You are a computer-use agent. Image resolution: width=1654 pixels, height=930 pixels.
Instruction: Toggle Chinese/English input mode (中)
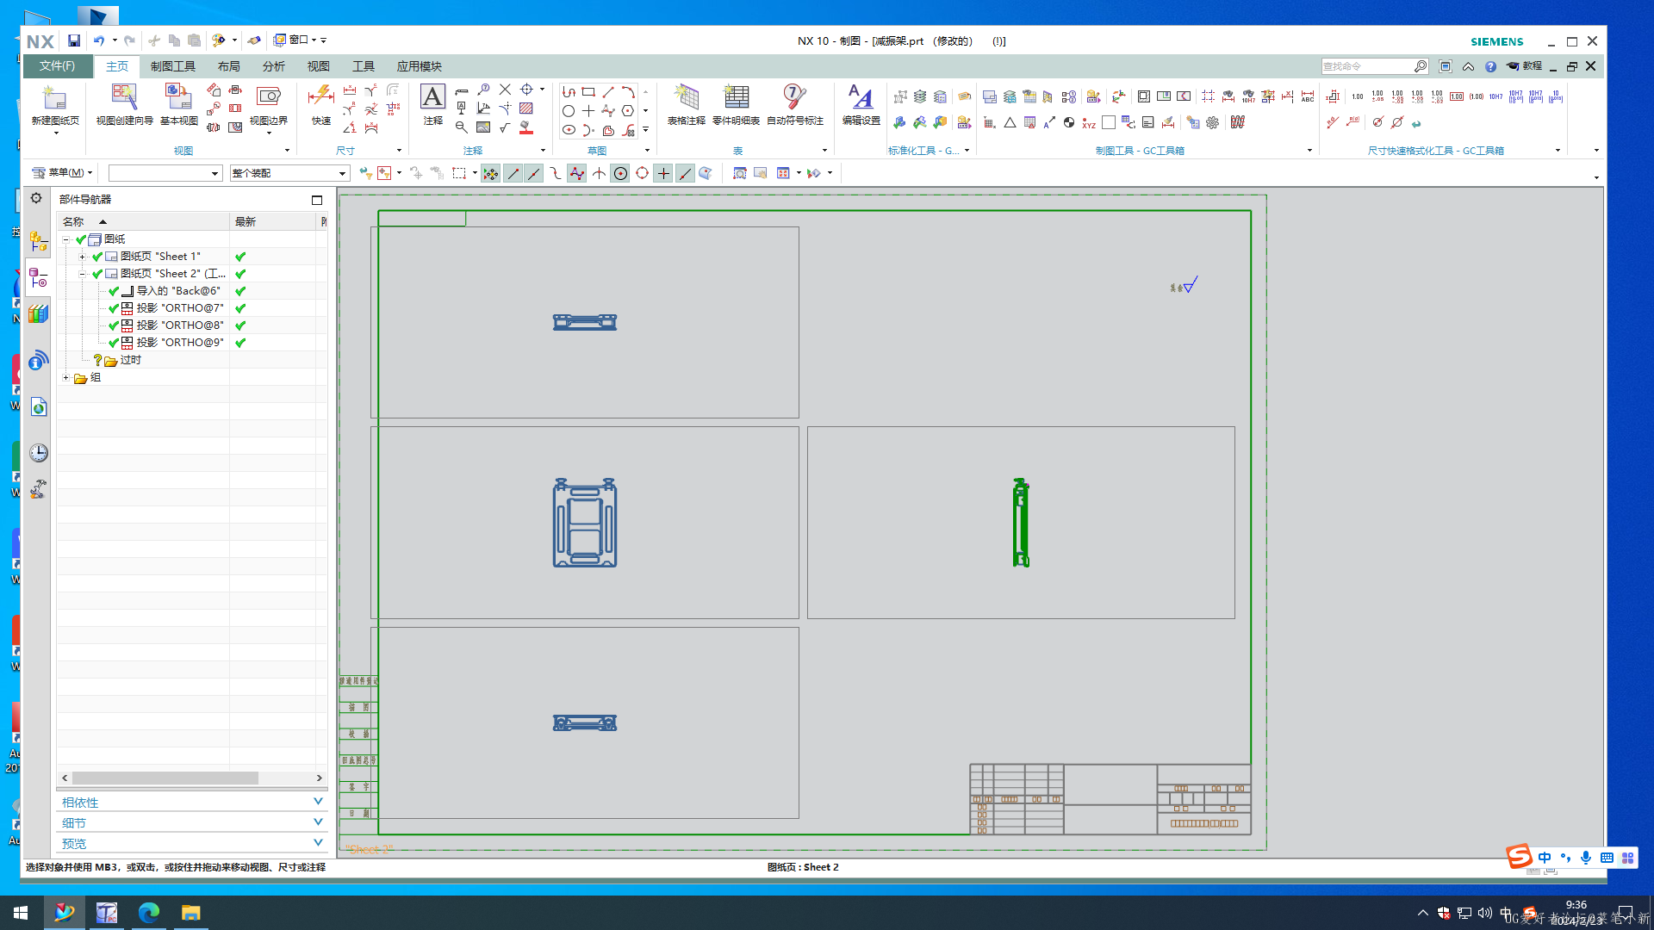point(1544,858)
